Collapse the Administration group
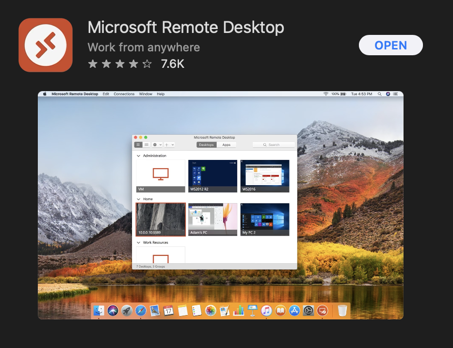Viewport: 453px width, 348px height. [137, 156]
